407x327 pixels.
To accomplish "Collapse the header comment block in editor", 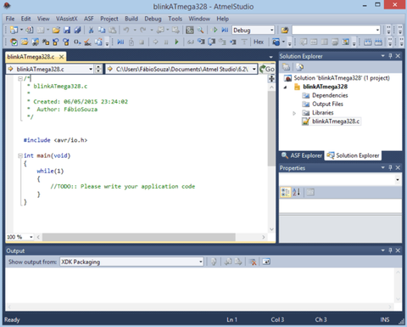I will tap(20, 78).
